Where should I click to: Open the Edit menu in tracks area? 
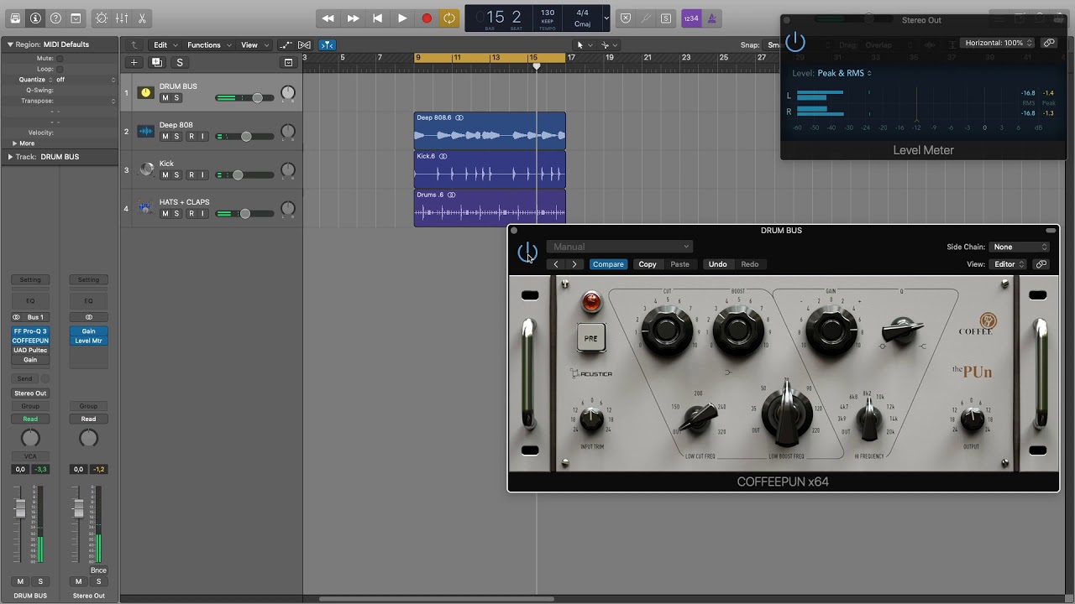[164, 44]
